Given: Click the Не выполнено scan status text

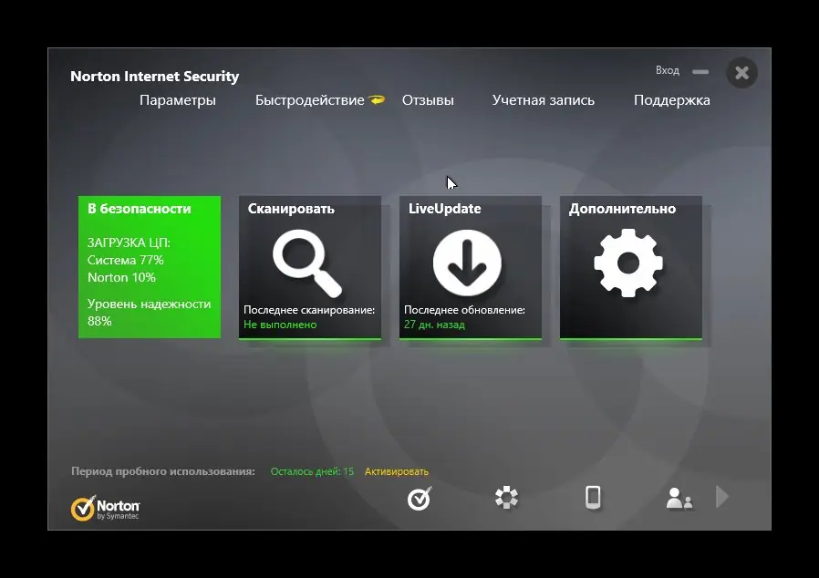Looking at the screenshot, I should click(x=280, y=325).
